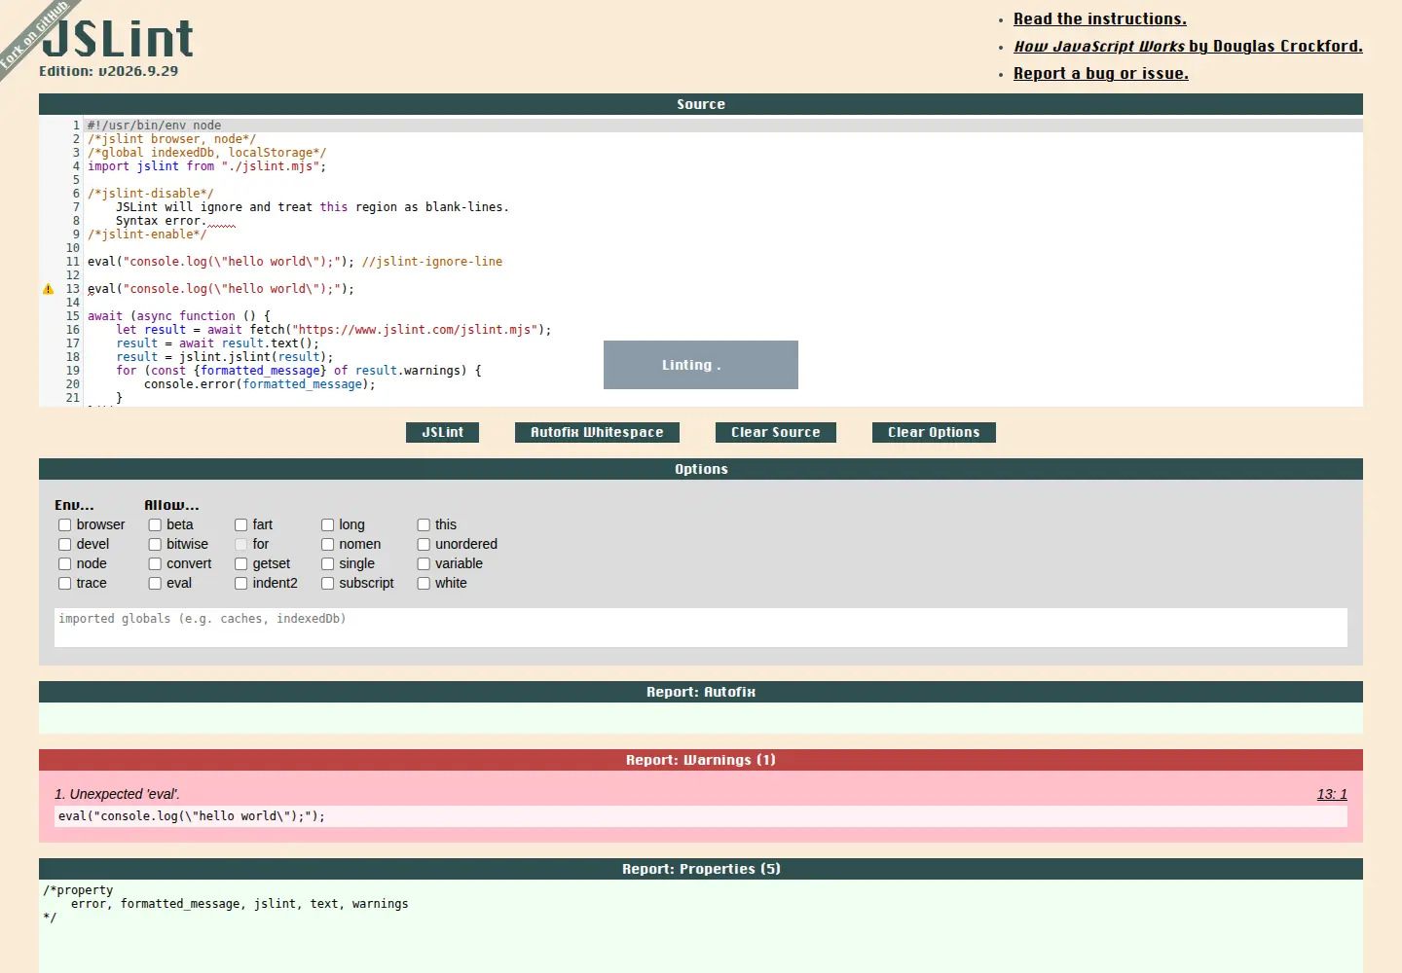
Task: Click the Unexpected 'eval' warning message
Action: (x=117, y=794)
